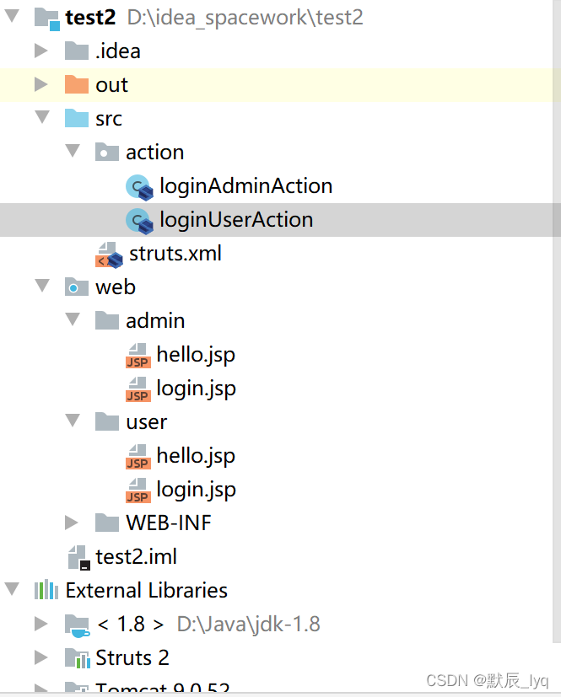Click the External Libraries icon
This screenshot has width=561, height=697.
pos(46,590)
